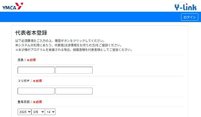Click the second フリガナ text box
This screenshot has height=117, width=201.
tap(74, 91)
